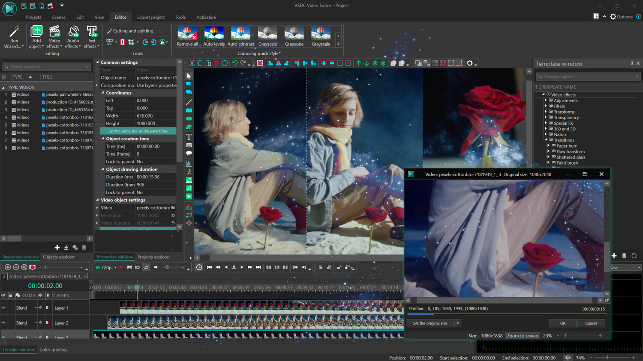Toggle eye icon in timeline layers header
Screen dimensions: 643x361
click(3, 296)
